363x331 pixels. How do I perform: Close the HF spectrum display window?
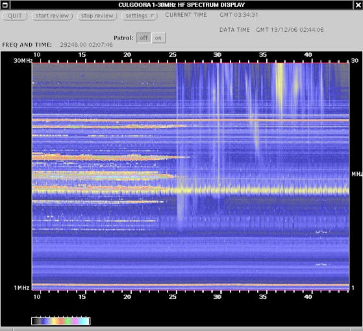358,5
